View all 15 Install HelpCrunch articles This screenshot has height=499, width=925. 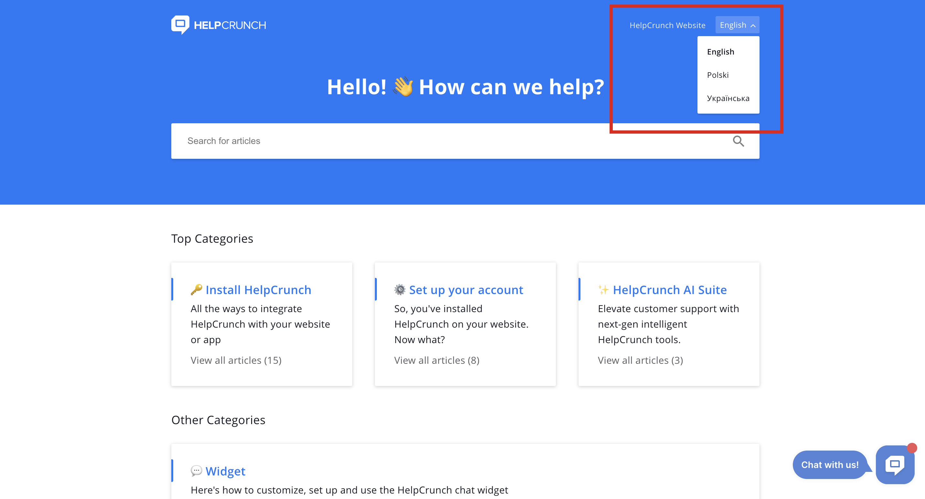coord(236,360)
